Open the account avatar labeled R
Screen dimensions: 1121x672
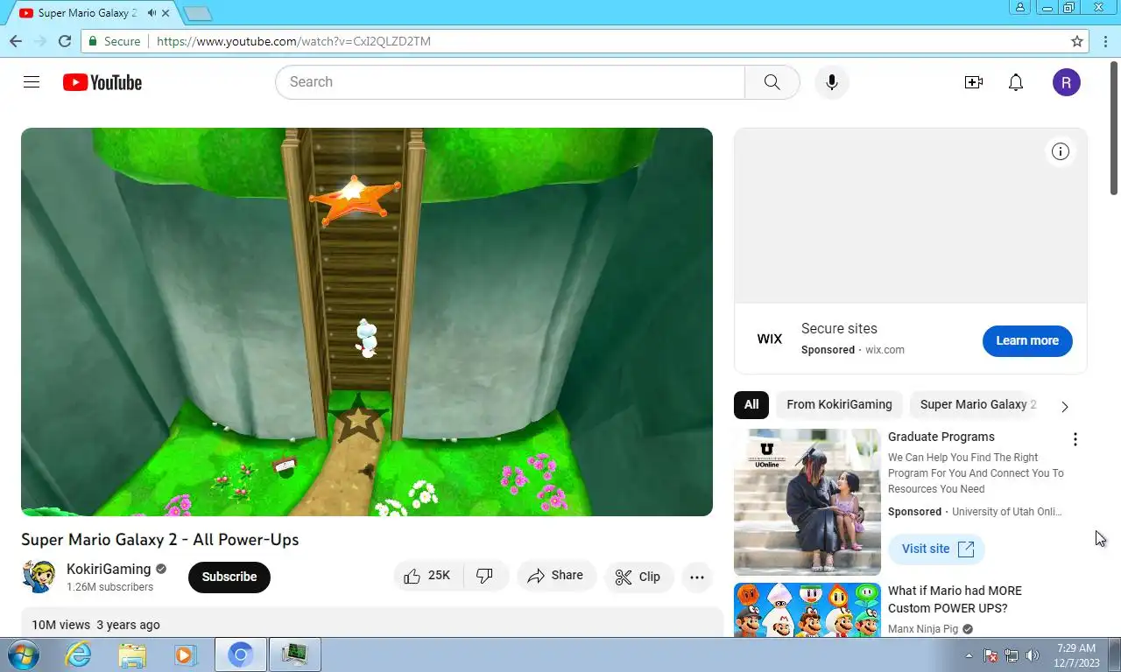click(x=1067, y=82)
